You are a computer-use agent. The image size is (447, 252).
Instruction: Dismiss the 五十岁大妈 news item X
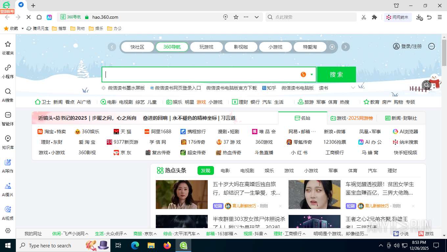tap(280, 206)
